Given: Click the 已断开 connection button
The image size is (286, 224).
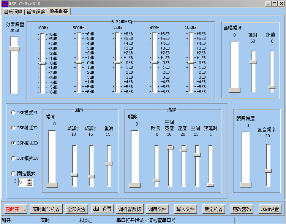Looking at the screenshot, I should pyautogui.click(x=16, y=209).
